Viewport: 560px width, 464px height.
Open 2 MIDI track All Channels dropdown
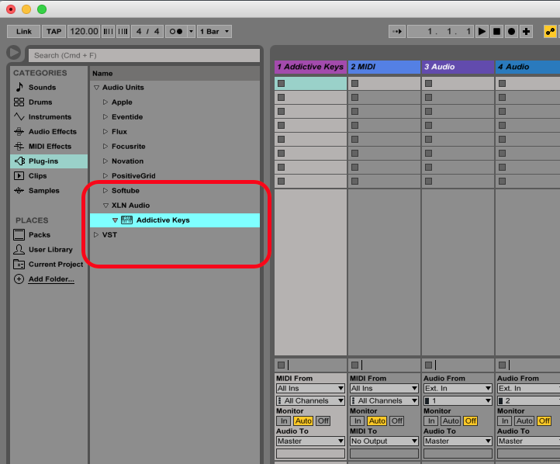(x=384, y=401)
